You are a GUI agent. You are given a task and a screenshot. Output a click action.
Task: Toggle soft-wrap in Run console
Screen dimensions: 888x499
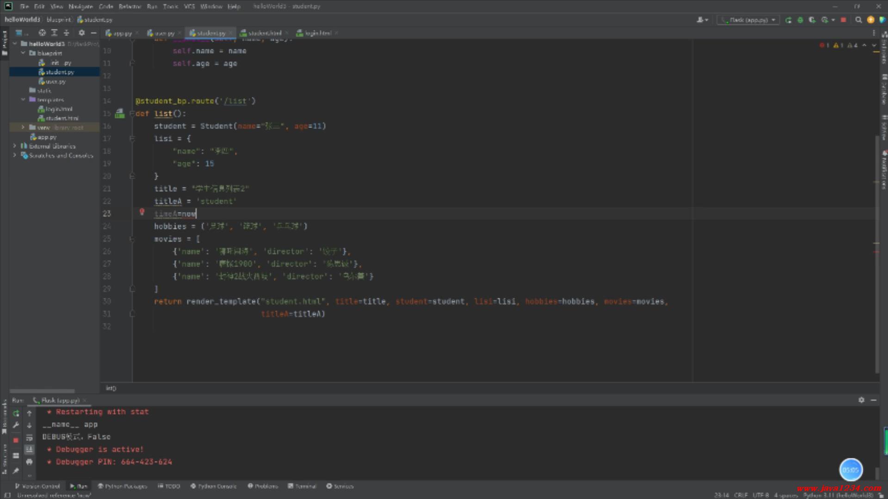pyautogui.click(x=29, y=437)
